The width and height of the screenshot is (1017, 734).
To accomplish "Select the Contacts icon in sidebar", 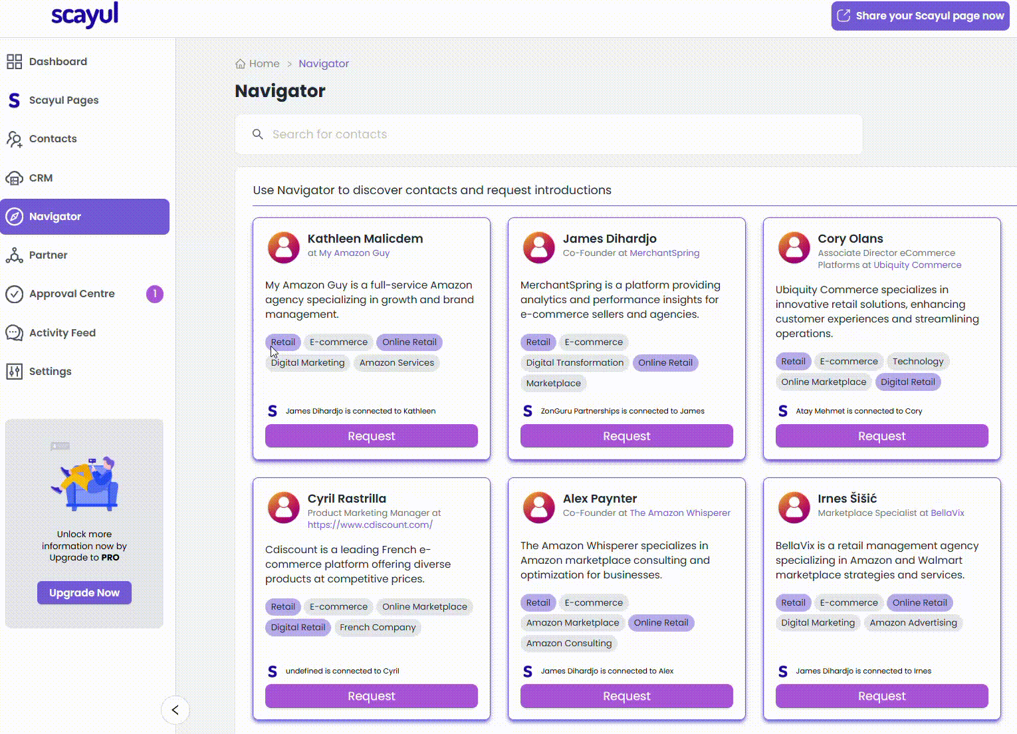I will pos(15,138).
